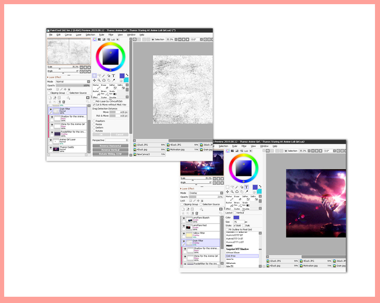Select the rotate view tool in upper window

(x=104, y=80)
